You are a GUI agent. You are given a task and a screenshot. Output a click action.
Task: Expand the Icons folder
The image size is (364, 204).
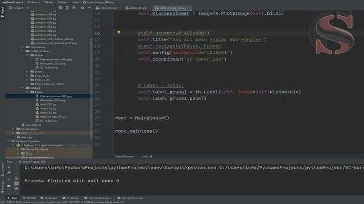[x=27, y=72]
